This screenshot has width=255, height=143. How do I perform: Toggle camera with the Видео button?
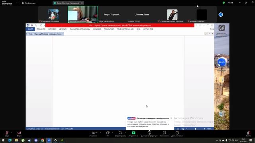[19, 134]
